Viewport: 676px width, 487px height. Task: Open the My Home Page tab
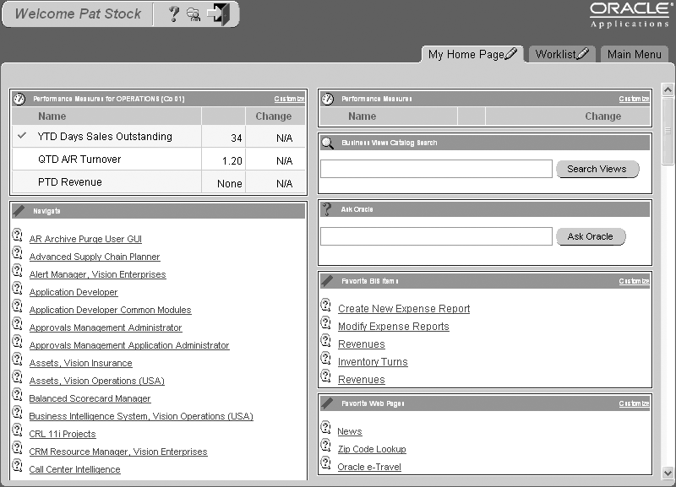coord(472,54)
